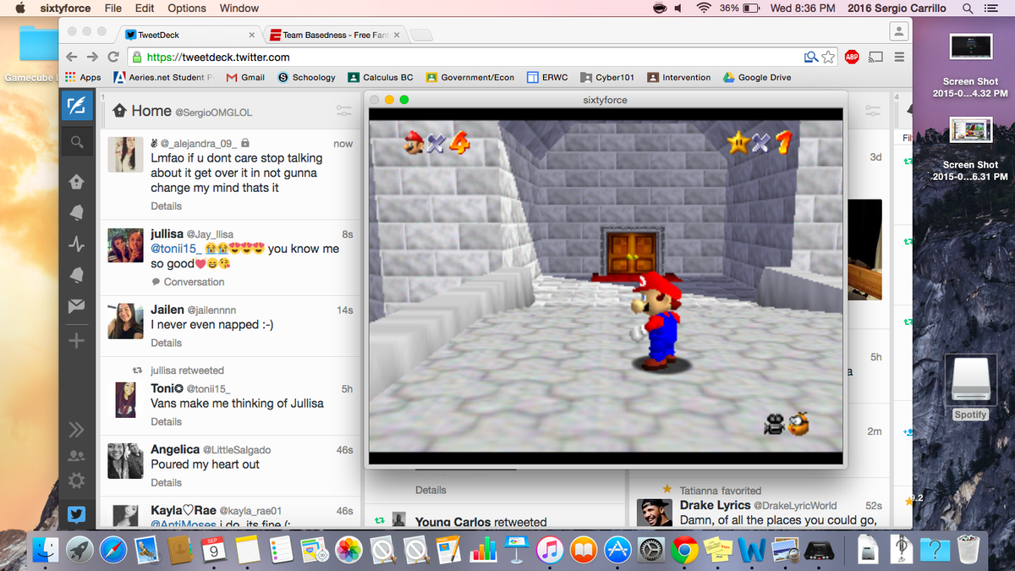Bookmark this page with the star icon
Screen dimensions: 1015x571
pos(829,57)
